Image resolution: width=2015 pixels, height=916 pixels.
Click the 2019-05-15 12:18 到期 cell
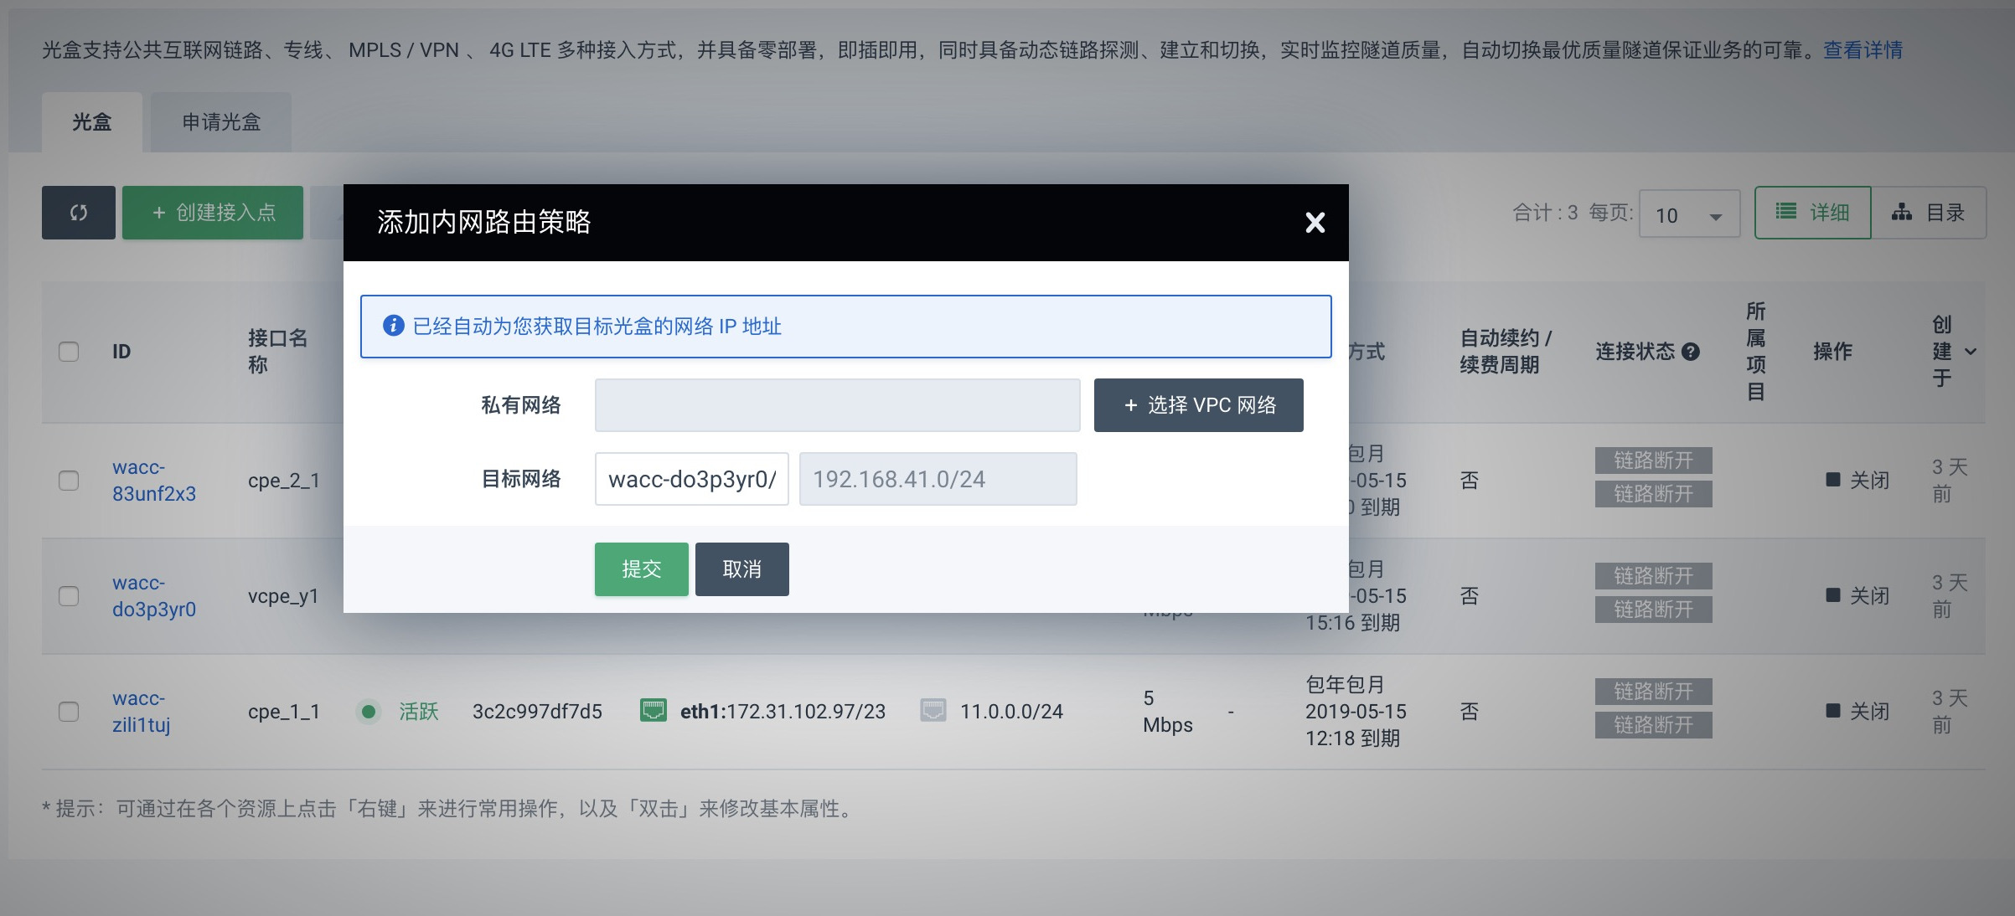coord(1356,712)
